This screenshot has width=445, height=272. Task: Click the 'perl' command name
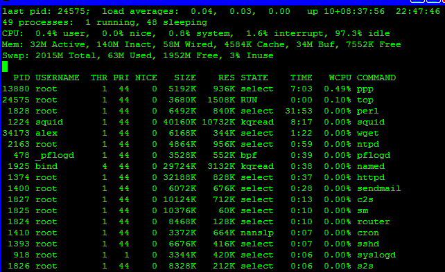[368, 111]
